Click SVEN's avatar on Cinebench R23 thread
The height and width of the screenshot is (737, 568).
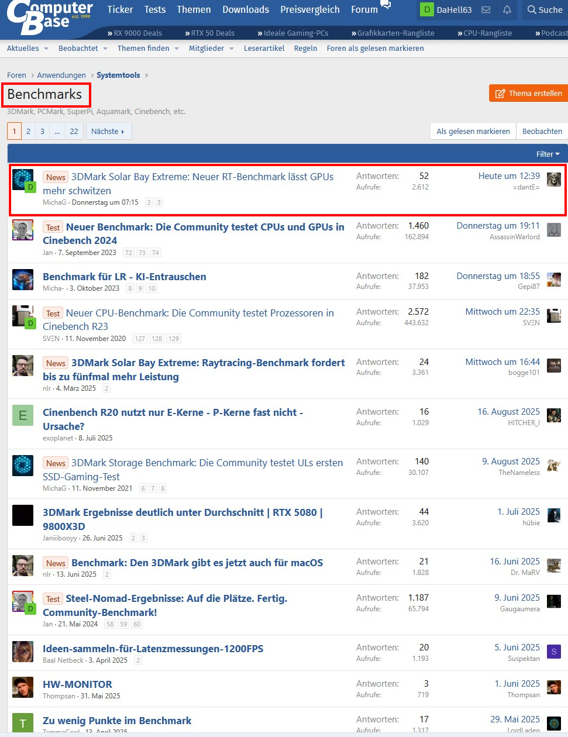[x=23, y=316]
